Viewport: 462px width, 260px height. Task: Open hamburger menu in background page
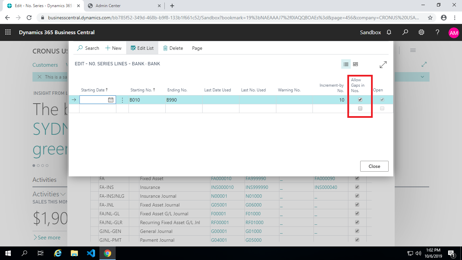click(413, 50)
